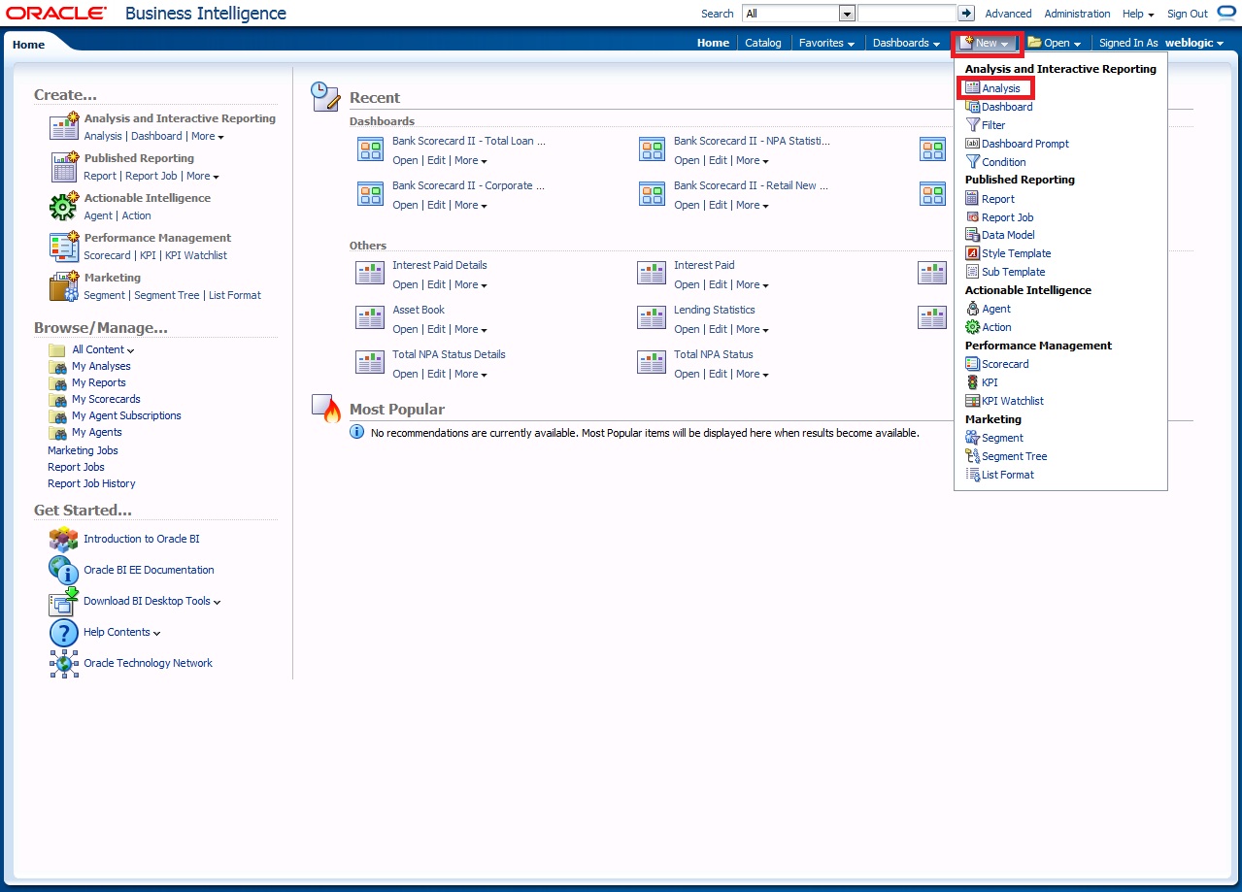Image resolution: width=1242 pixels, height=892 pixels.
Task: Click the My Agent Subscriptions item
Action: [126, 416]
